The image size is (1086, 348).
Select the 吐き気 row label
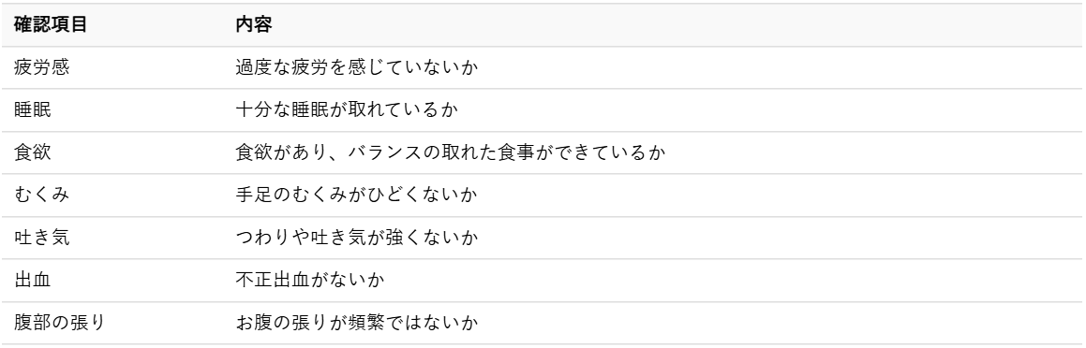(41, 238)
